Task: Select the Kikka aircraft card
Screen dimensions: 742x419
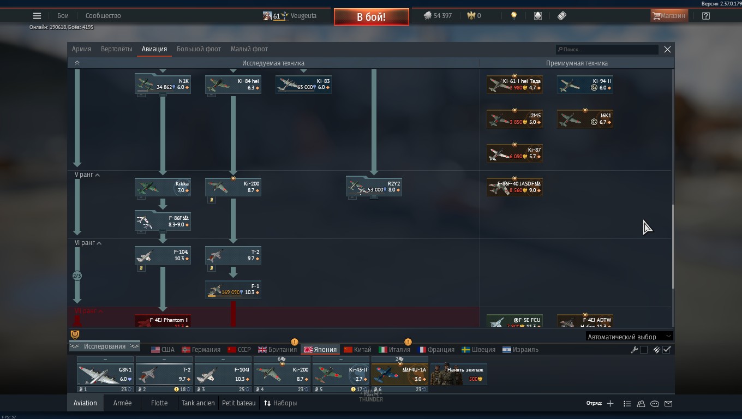Action: (x=163, y=187)
